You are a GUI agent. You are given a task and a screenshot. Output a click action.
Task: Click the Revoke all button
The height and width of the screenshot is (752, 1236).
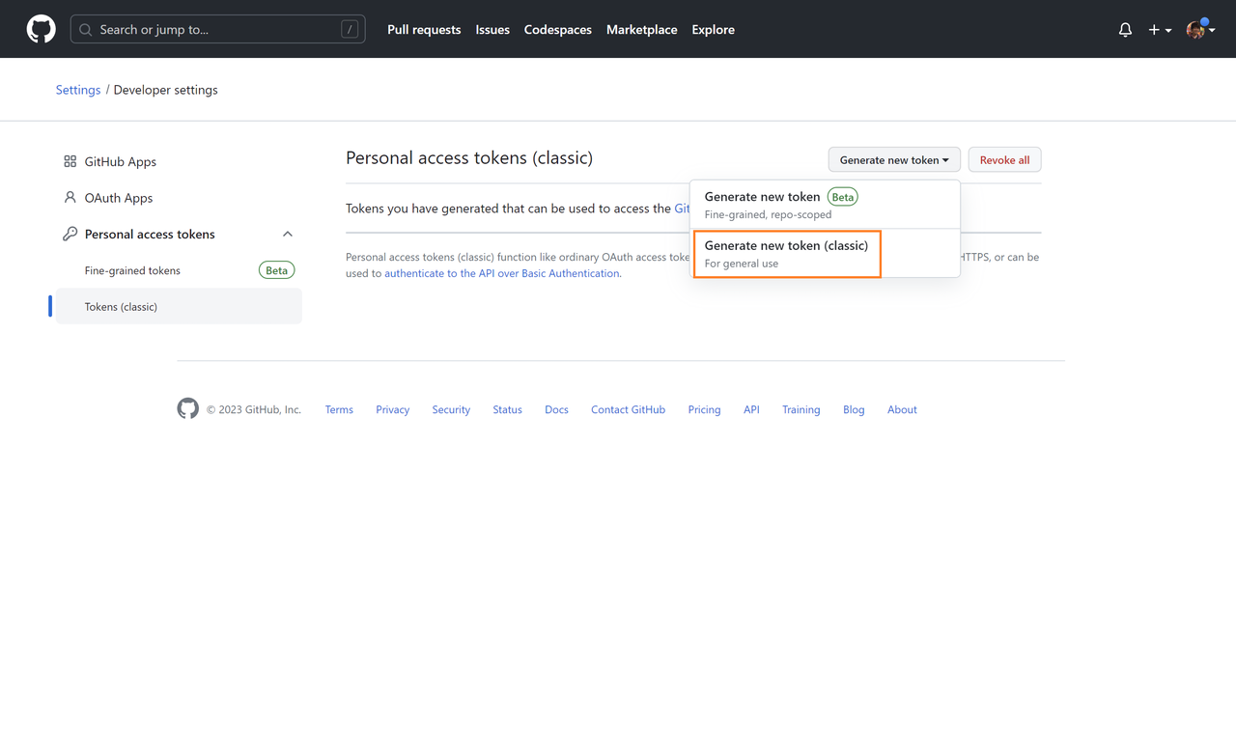click(x=1004, y=160)
